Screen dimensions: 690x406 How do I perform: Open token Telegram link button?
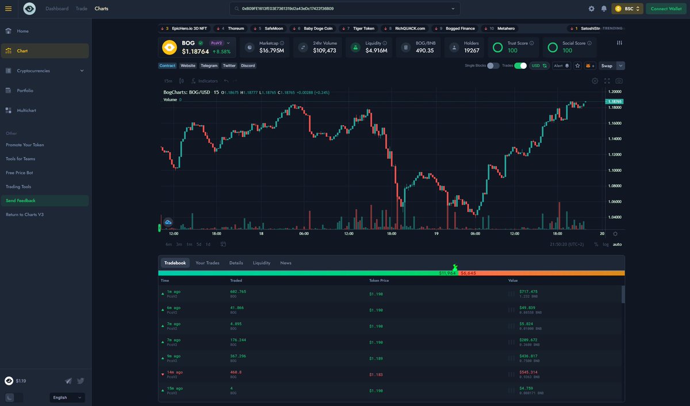(x=209, y=65)
